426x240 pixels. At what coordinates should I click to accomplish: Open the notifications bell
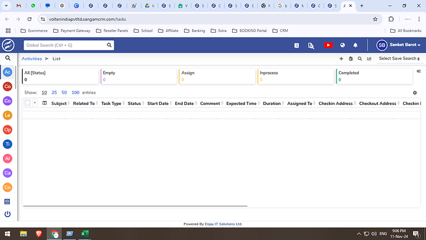356,45
